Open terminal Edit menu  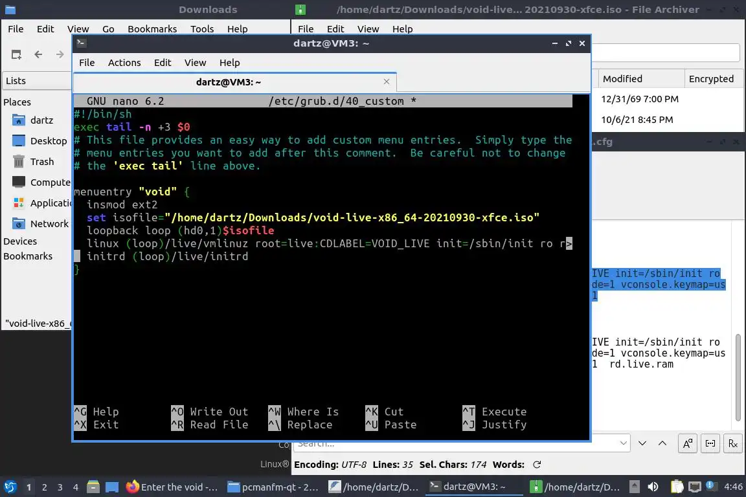pyautogui.click(x=163, y=63)
